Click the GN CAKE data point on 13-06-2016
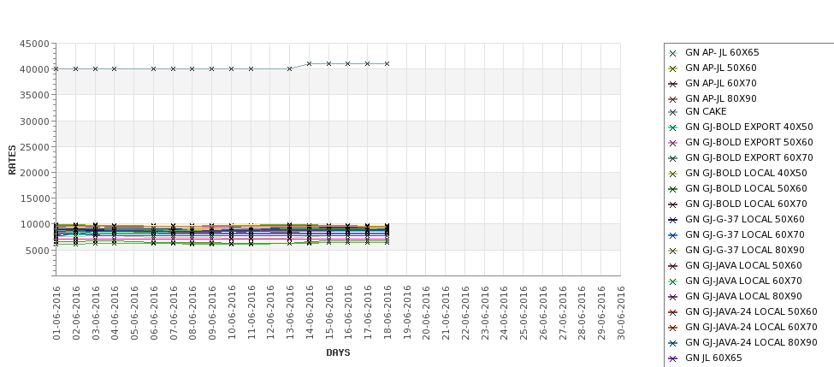 pyautogui.click(x=289, y=69)
